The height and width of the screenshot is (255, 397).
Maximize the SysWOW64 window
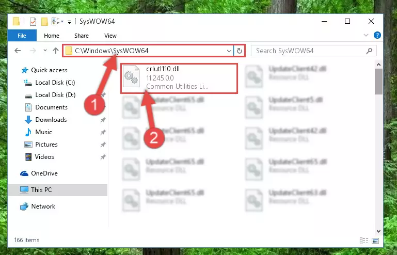click(x=347, y=22)
